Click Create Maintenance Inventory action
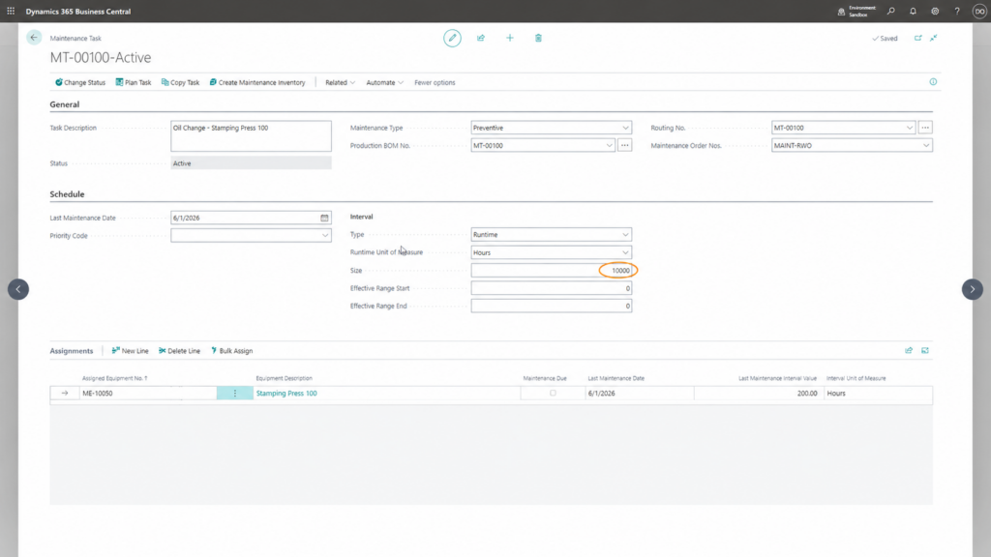This screenshot has height=557, width=991. [257, 82]
